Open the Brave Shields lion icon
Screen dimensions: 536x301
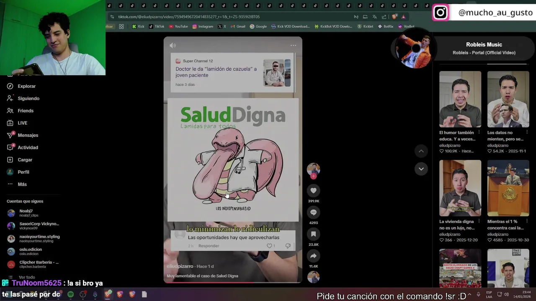394,17
